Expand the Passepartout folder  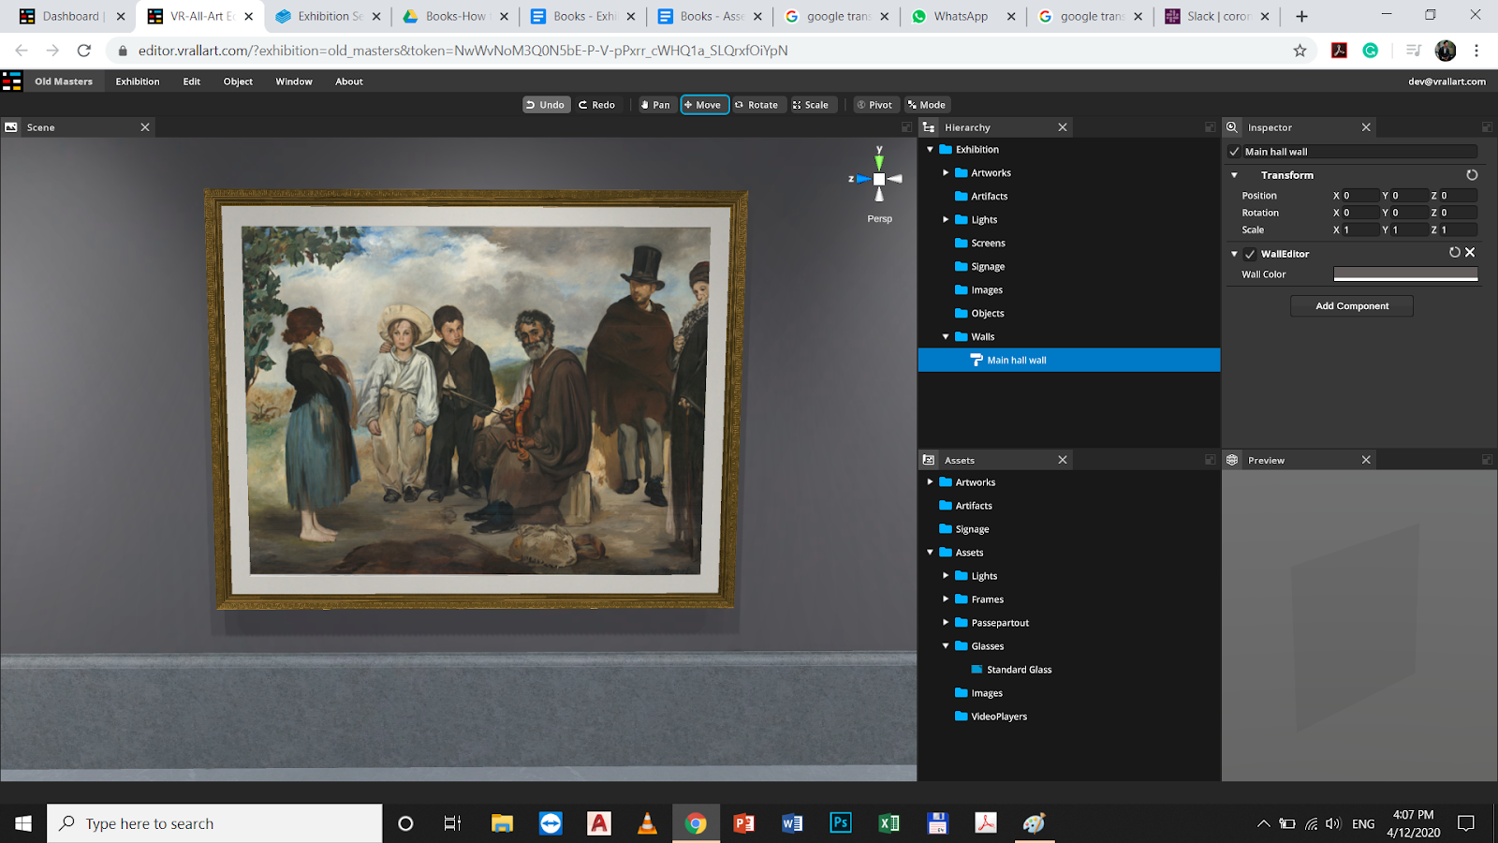tap(946, 623)
